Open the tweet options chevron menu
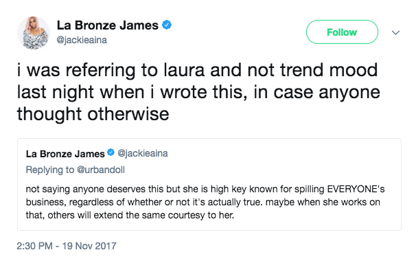This screenshot has width=416, height=261. pyautogui.click(x=395, y=33)
